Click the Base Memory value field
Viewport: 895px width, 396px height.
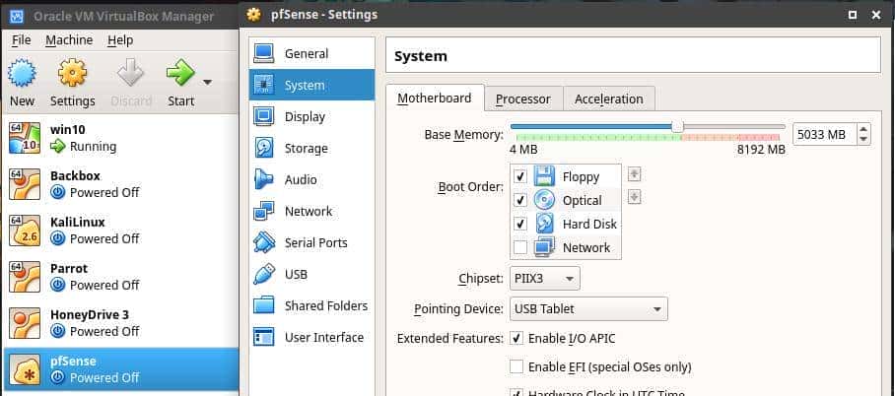[821, 135]
